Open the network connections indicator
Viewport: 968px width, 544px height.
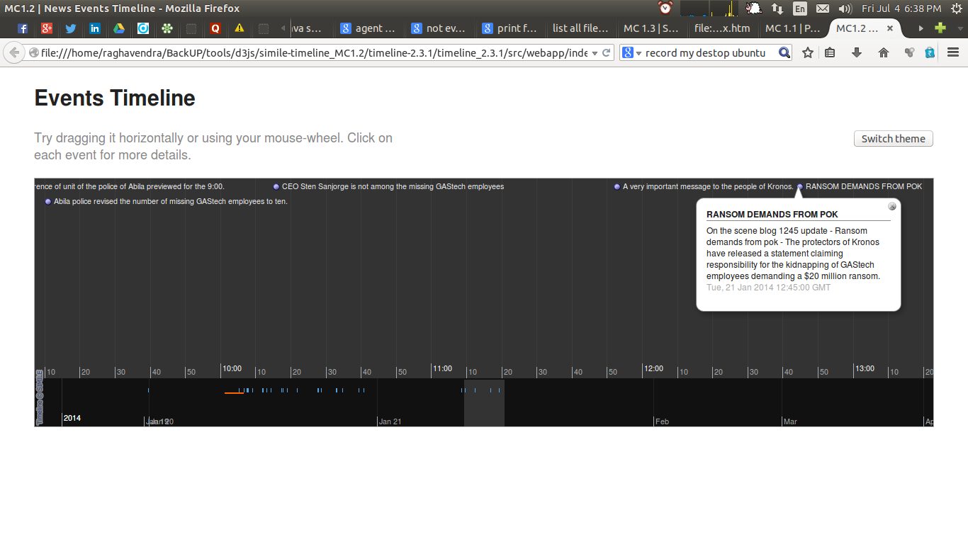(777, 8)
